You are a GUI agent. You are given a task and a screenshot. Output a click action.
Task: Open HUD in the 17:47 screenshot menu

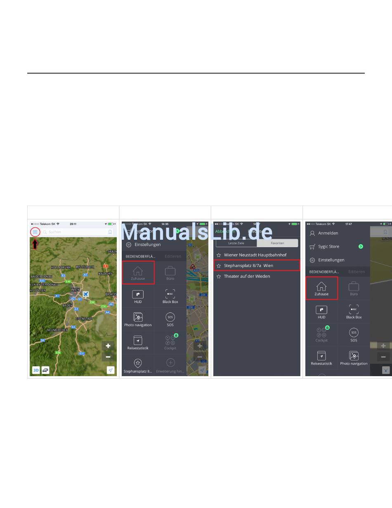[x=321, y=312]
